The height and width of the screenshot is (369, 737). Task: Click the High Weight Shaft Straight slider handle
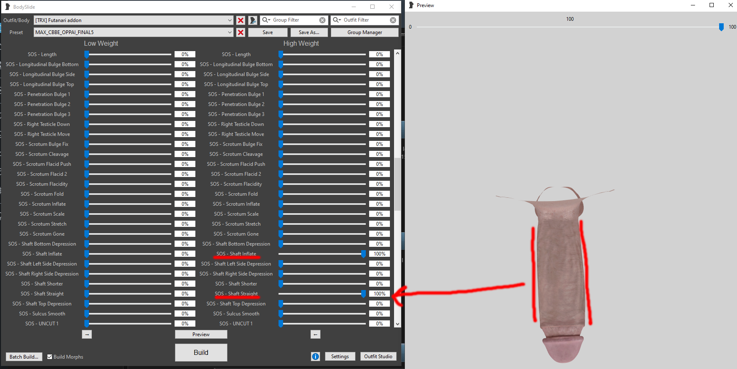(x=364, y=294)
